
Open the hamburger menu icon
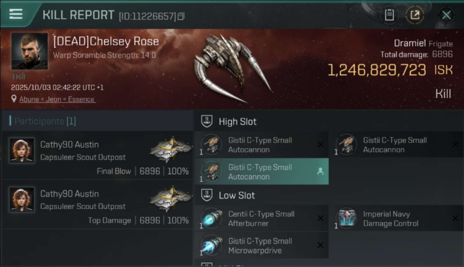pos(16,14)
